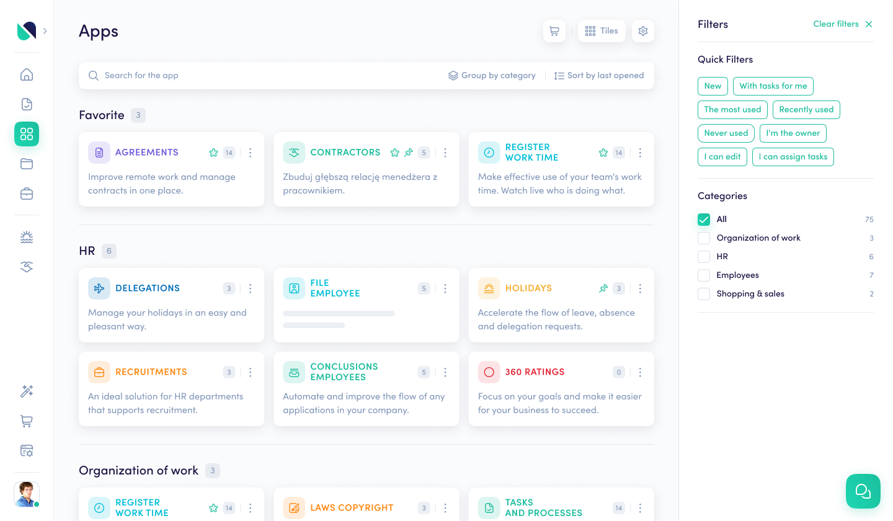This screenshot has width=893, height=521.
Task: Open the window settings sidebar icon
Action: (27, 451)
